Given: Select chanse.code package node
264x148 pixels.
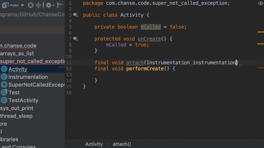Looking at the screenshot, I should [18, 46].
